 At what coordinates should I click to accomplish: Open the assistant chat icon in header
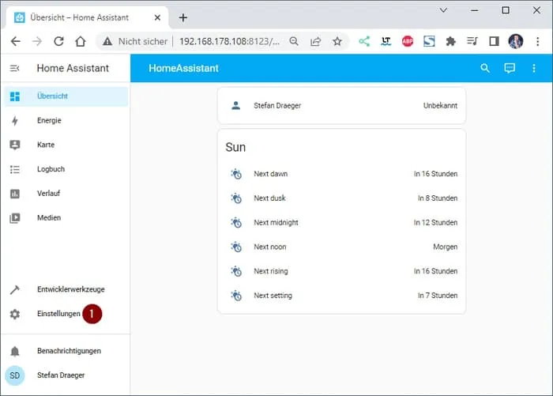510,69
